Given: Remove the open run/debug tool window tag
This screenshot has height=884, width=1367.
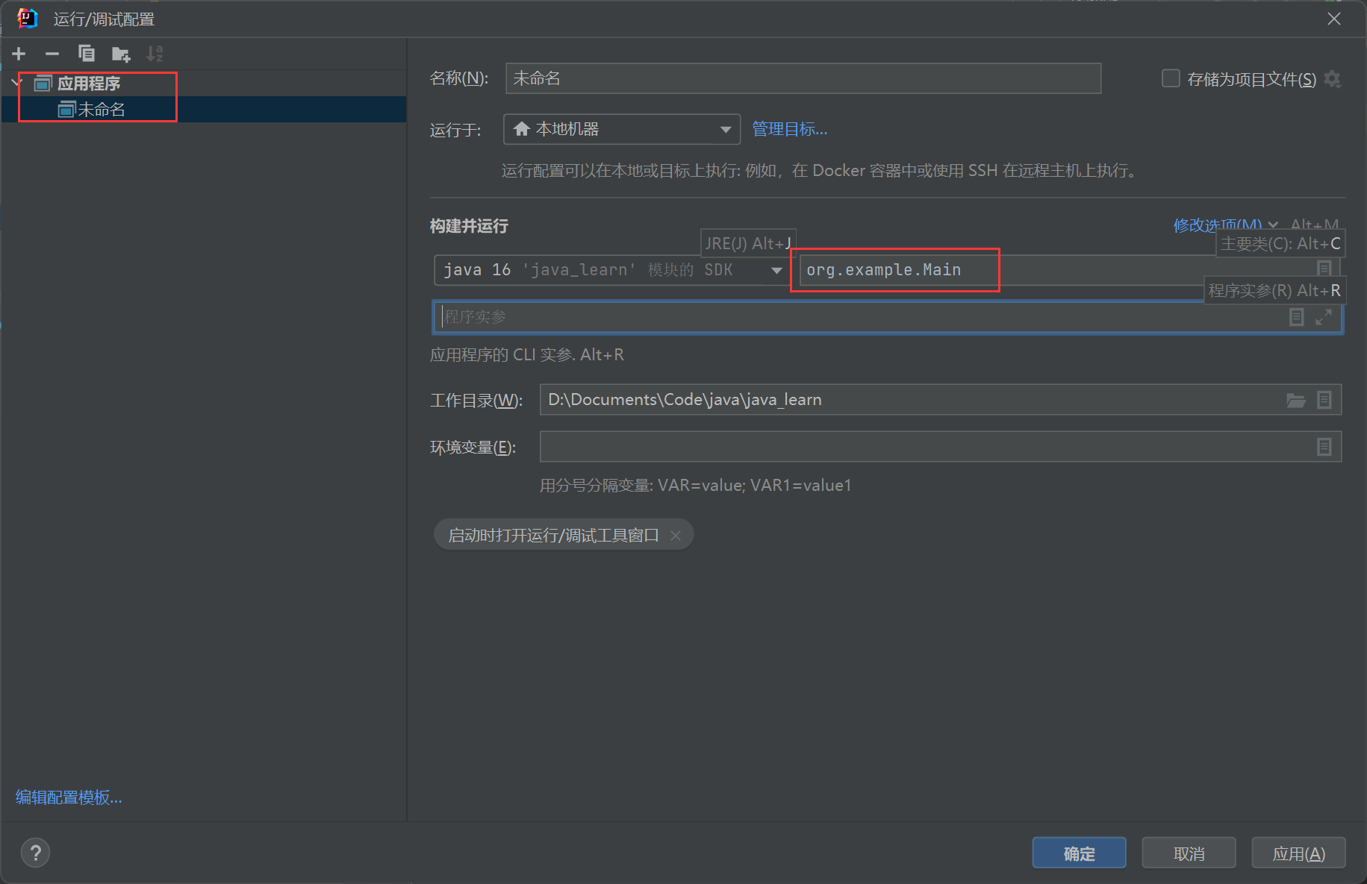Looking at the screenshot, I should (676, 536).
